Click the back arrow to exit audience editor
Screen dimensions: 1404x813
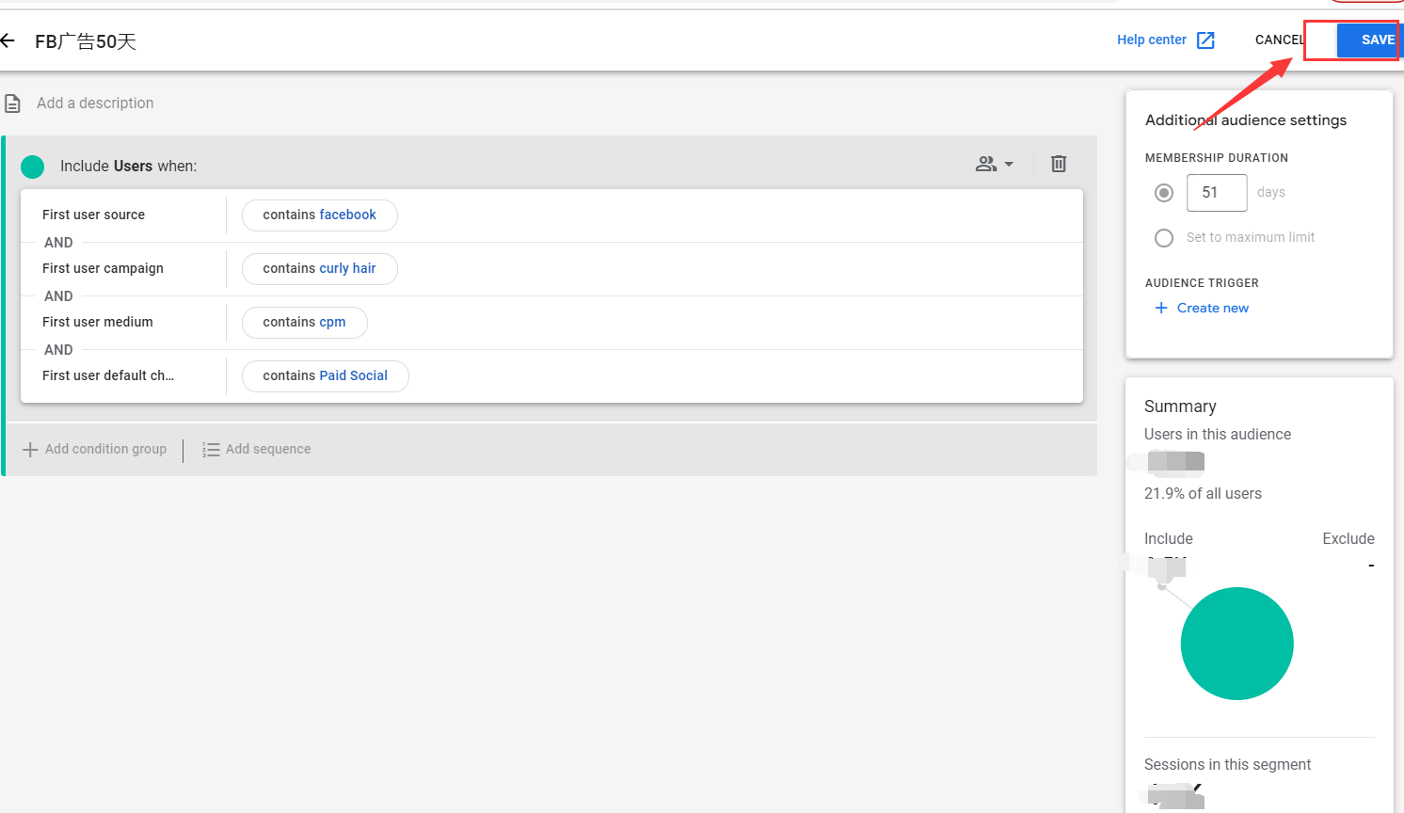pyautogui.click(x=10, y=40)
